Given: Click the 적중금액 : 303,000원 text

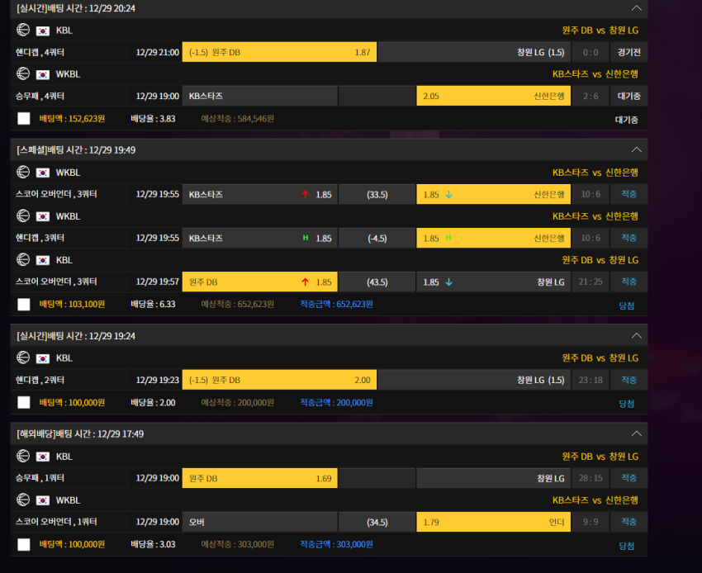Looking at the screenshot, I should click(x=336, y=544).
